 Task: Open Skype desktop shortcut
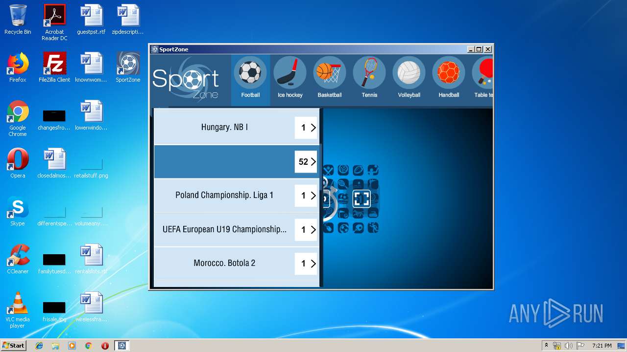pyautogui.click(x=18, y=211)
